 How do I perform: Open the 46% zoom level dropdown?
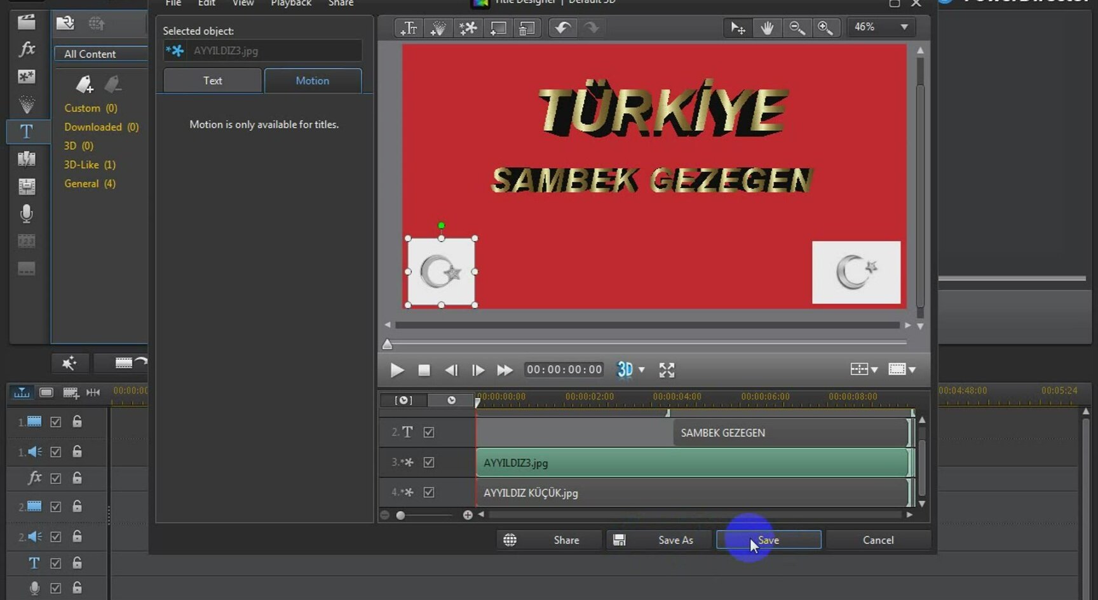pos(881,27)
